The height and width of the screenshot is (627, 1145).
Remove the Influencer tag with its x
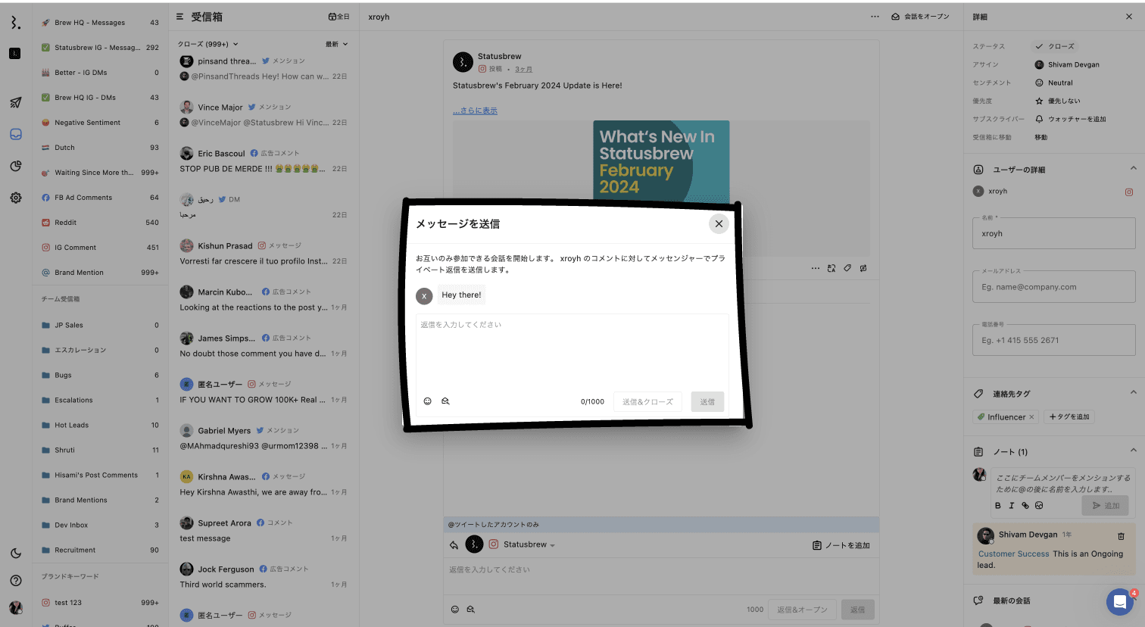1031,417
